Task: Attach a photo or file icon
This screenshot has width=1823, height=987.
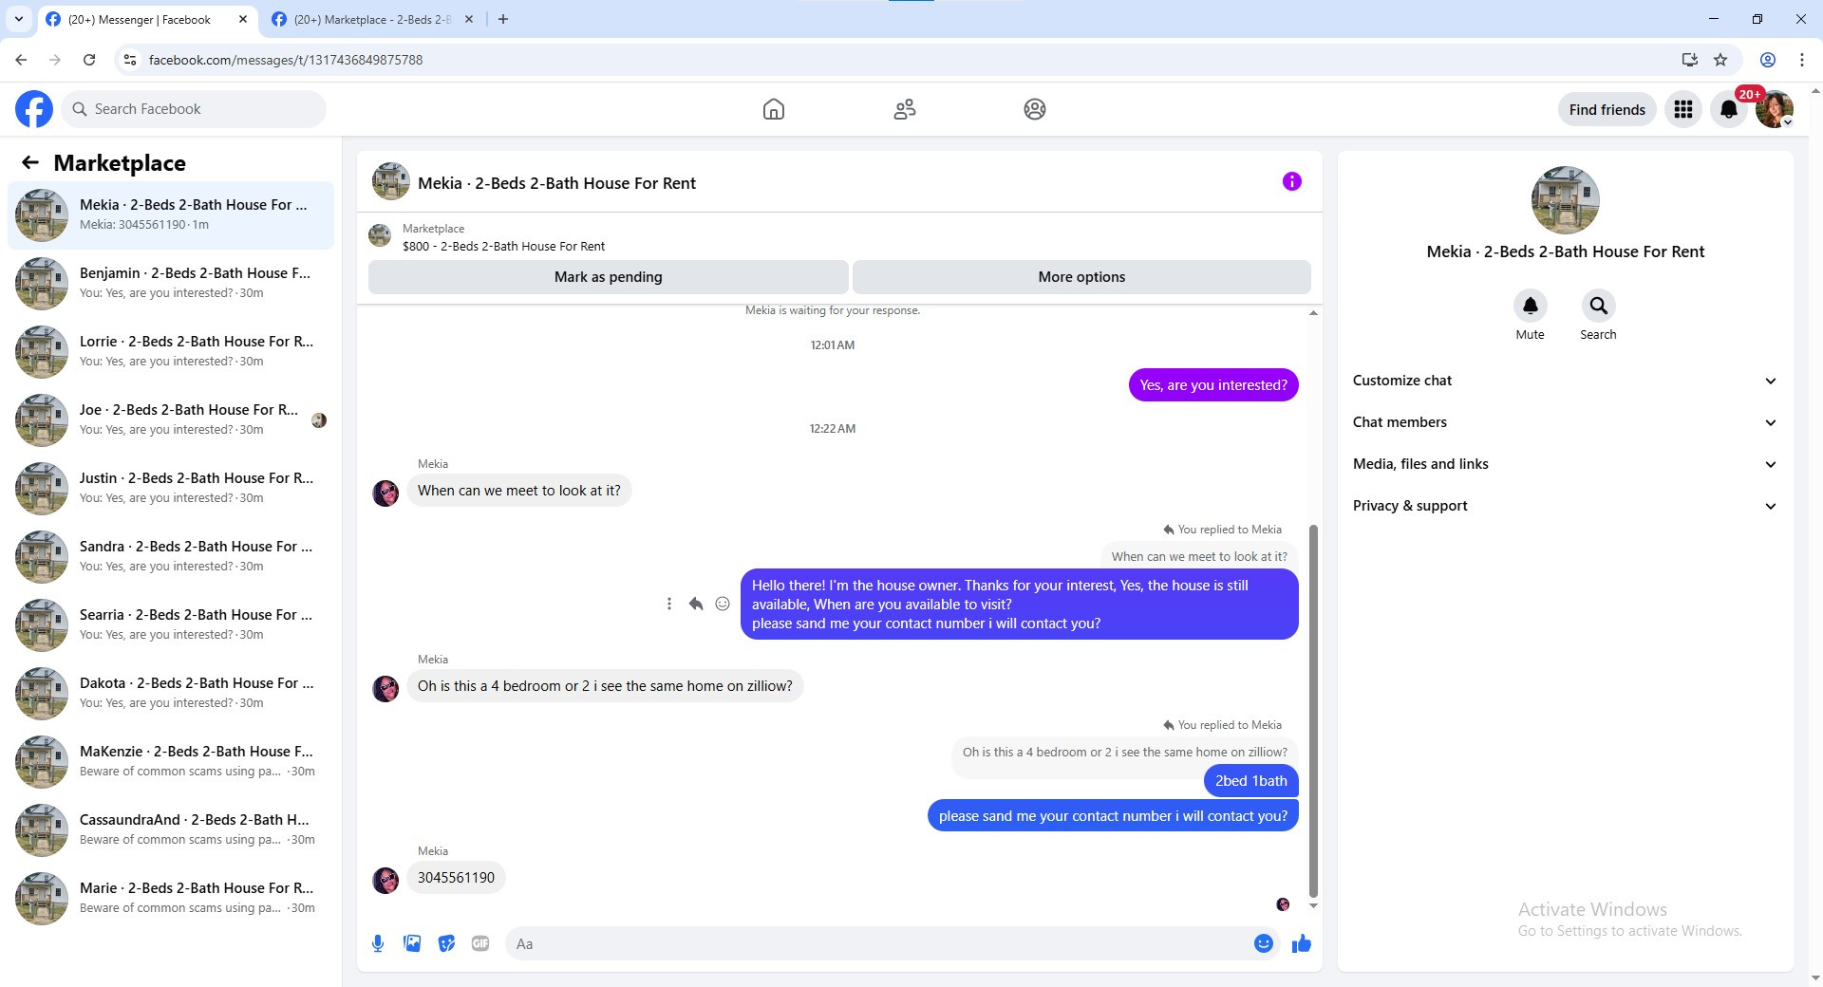Action: (x=412, y=943)
